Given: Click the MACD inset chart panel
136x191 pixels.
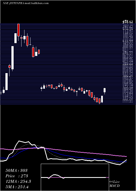Looking at the screenshot, I should pos(75,177).
